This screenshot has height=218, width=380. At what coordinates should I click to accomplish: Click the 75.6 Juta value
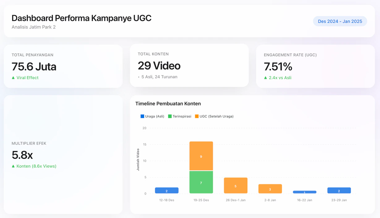pyautogui.click(x=34, y=66)
